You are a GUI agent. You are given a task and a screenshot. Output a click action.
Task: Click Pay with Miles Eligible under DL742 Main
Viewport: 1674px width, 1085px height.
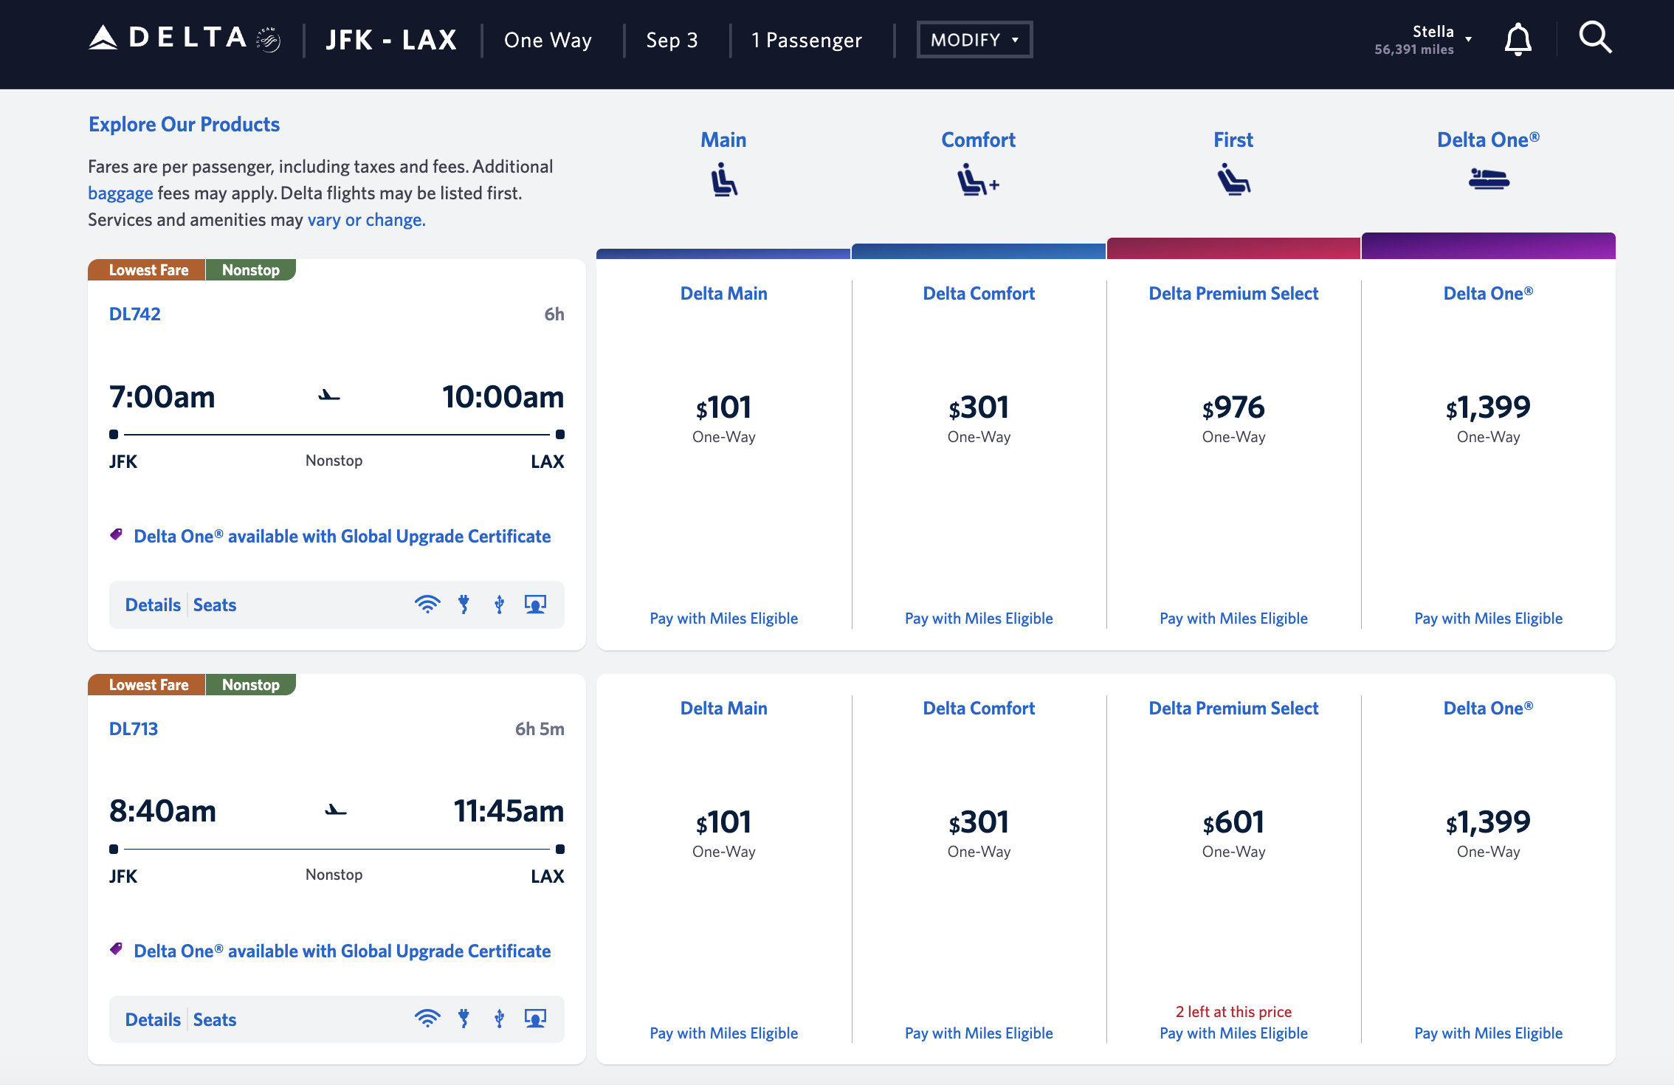[723, 619]
